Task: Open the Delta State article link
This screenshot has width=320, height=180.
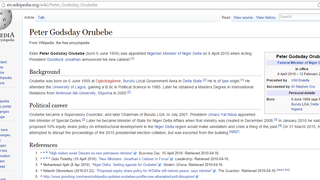Action: (x=192, y=81)
